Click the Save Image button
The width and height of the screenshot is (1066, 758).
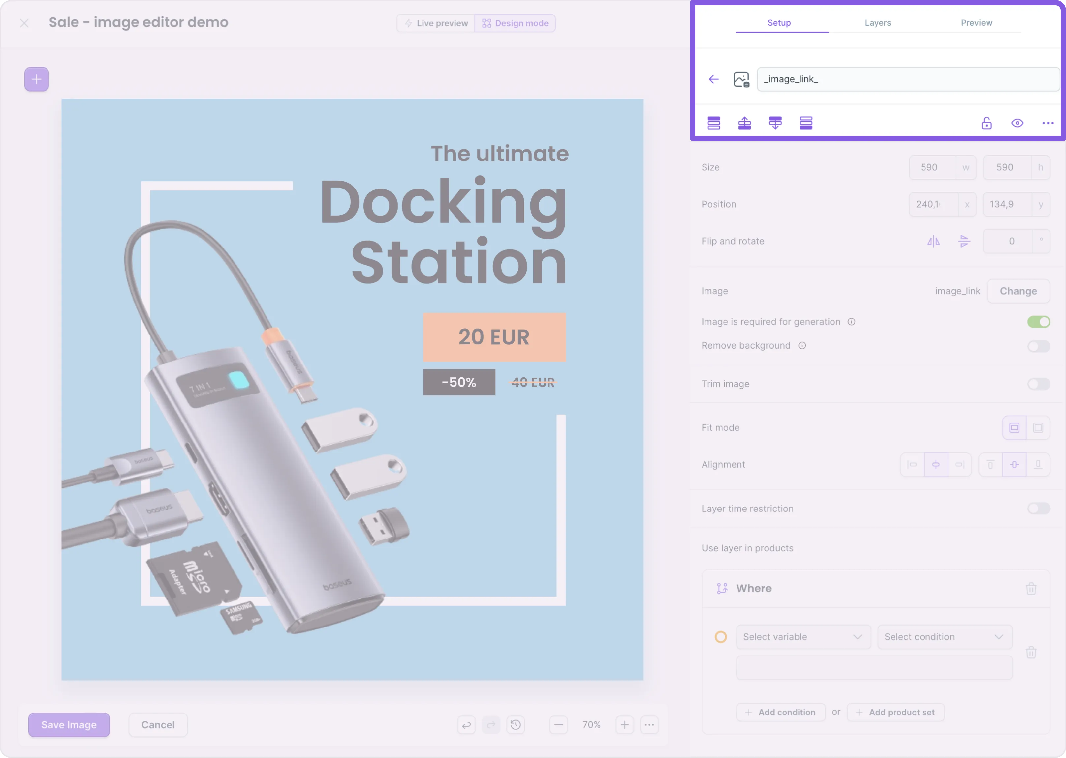point(69,725)
